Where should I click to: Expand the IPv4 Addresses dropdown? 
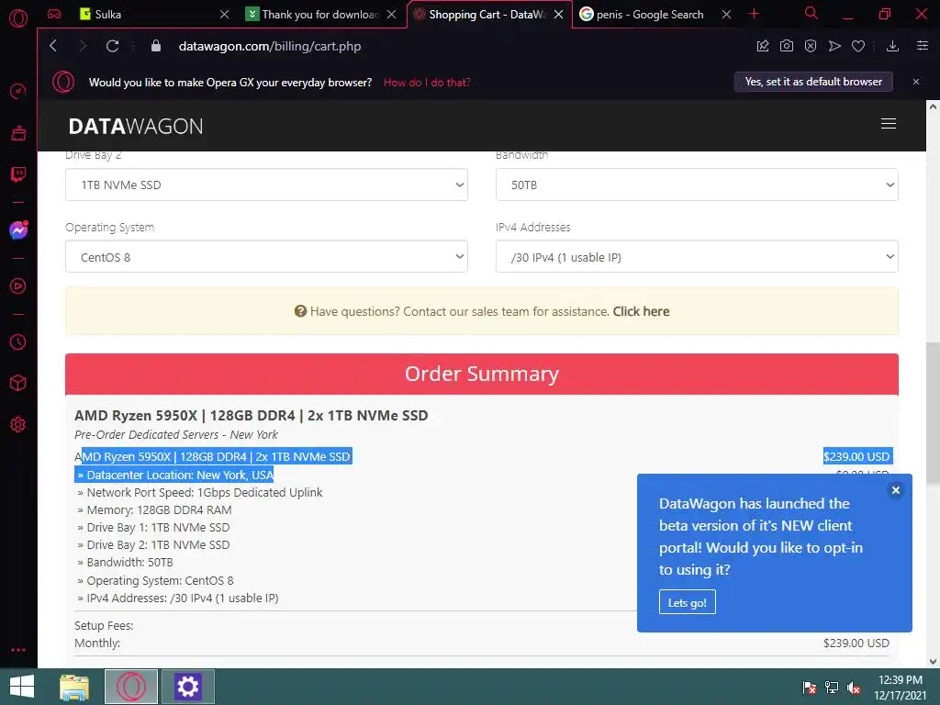[x=697, y=257]
